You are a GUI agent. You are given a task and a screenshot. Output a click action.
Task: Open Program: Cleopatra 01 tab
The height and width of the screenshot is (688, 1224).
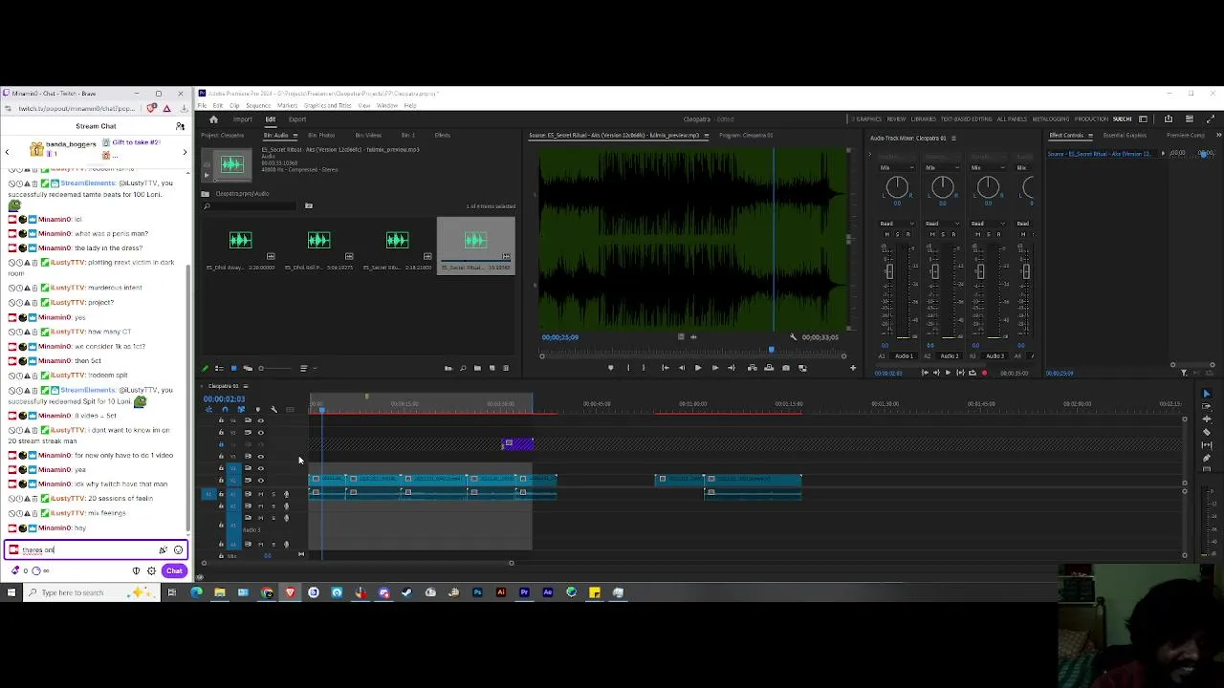(x=746, y=136)
